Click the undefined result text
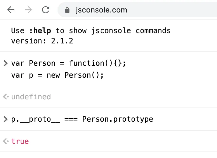Image resolution: width=217 pixels, height=158 pixels. (x=31, y=97)
